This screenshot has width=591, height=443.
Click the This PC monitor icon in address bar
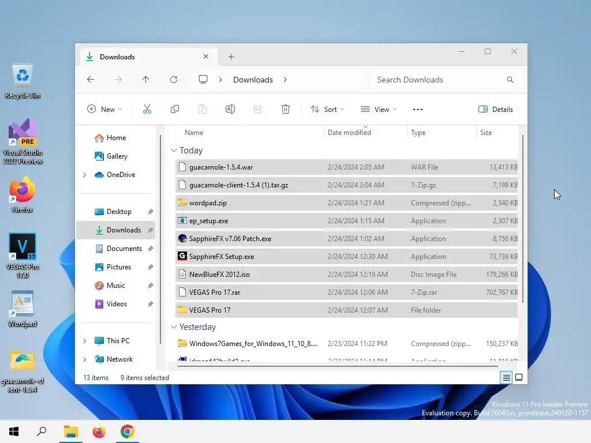(x=203, y=80)
